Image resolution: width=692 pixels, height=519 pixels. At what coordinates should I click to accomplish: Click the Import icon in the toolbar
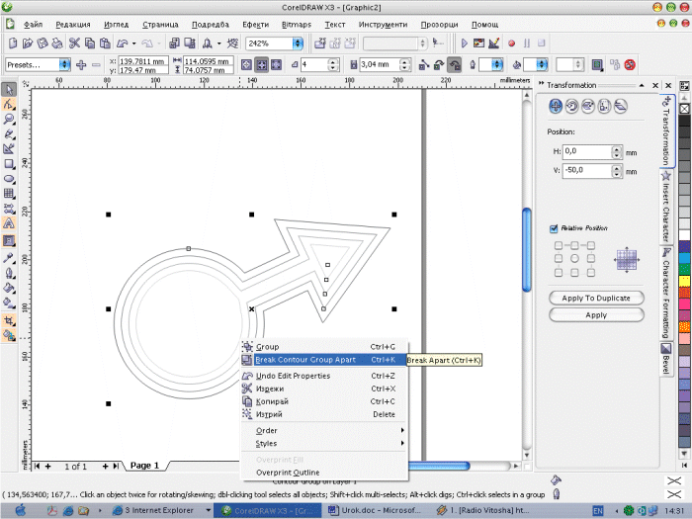pos(174,43)
